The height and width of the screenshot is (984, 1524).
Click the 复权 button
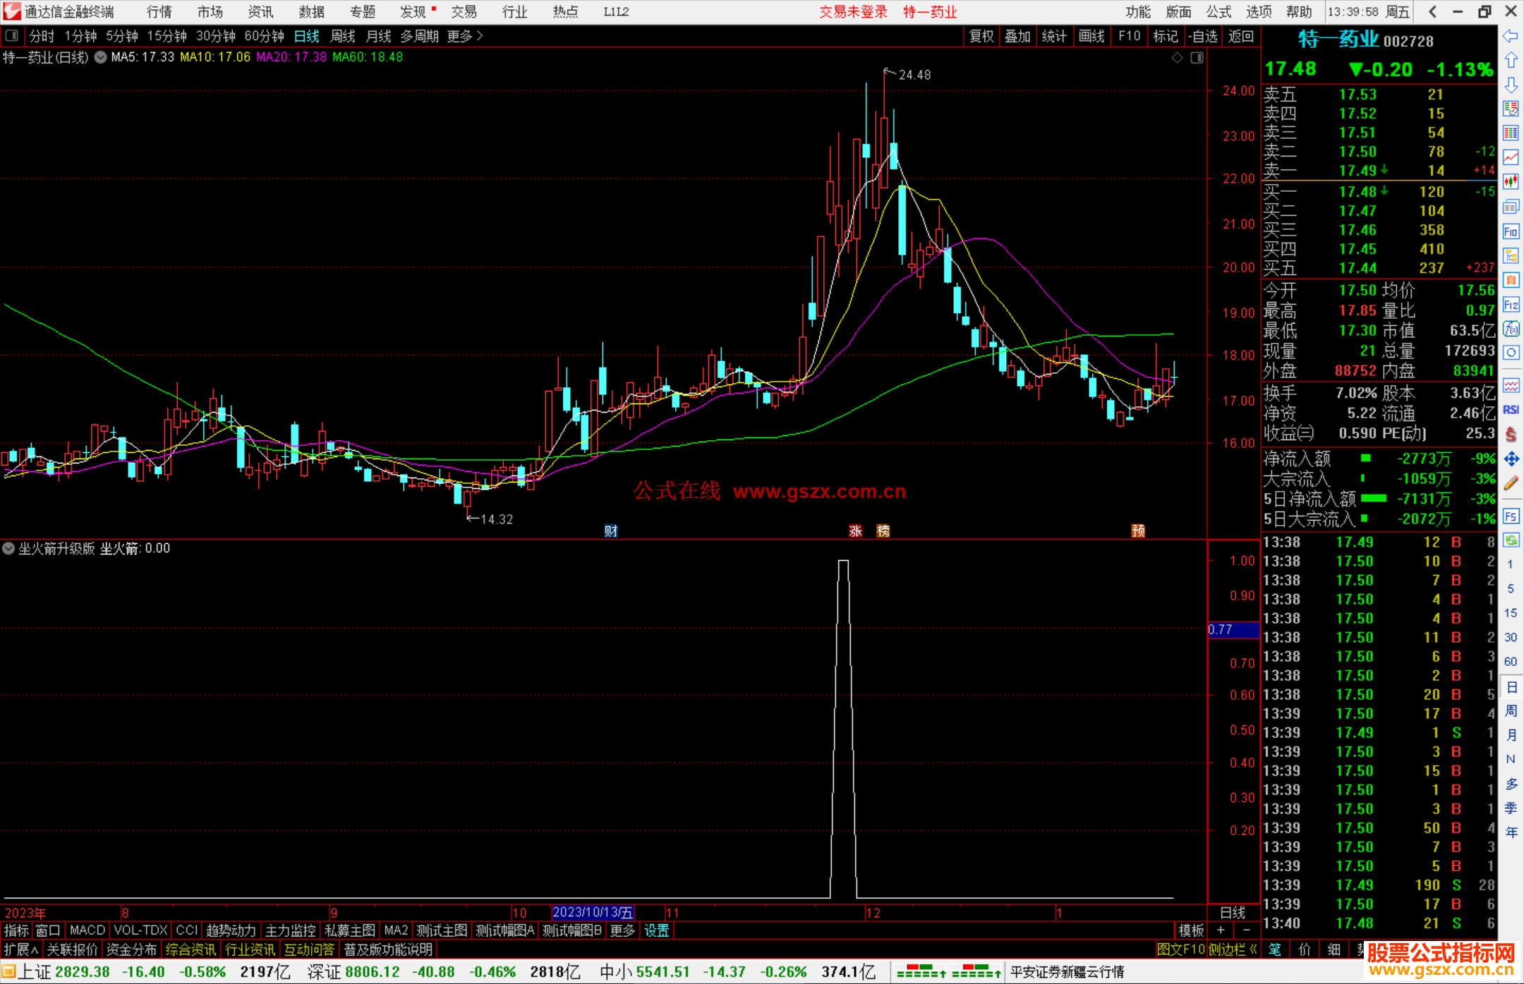pos(981,36)
